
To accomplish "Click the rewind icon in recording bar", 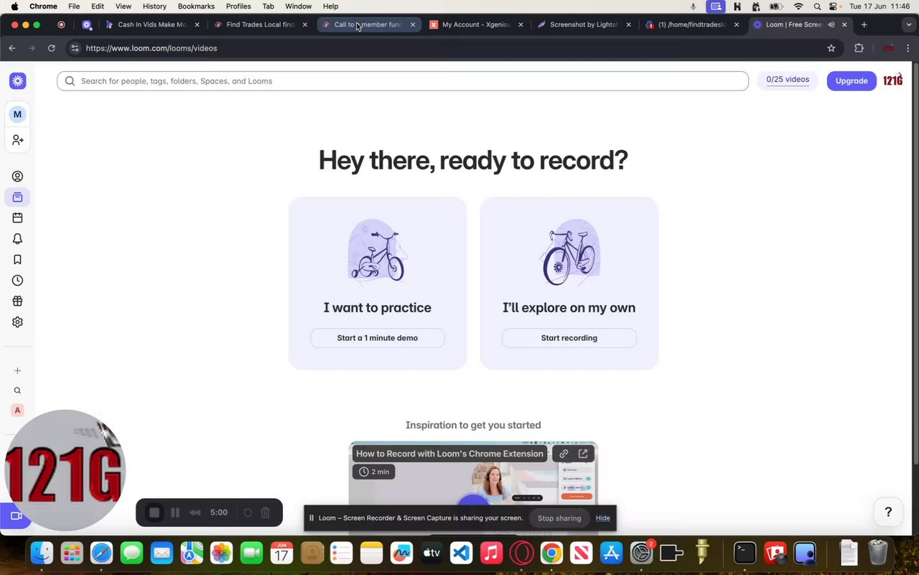I will tap(195, 513).
